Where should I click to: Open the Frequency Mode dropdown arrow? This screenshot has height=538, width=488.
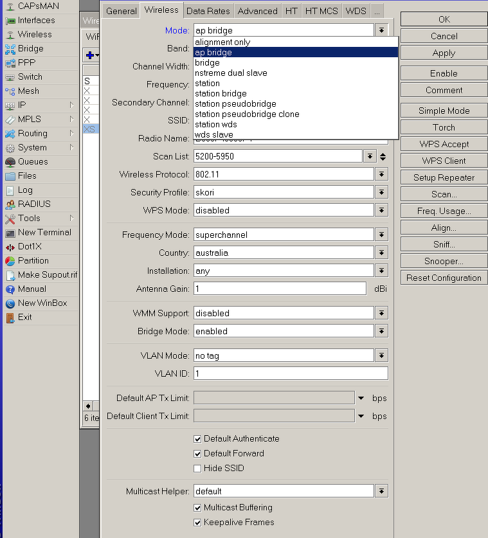click(x=382, y=235)
